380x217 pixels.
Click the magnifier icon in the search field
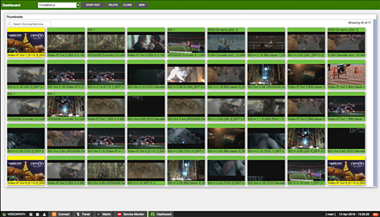coord(10,24)
